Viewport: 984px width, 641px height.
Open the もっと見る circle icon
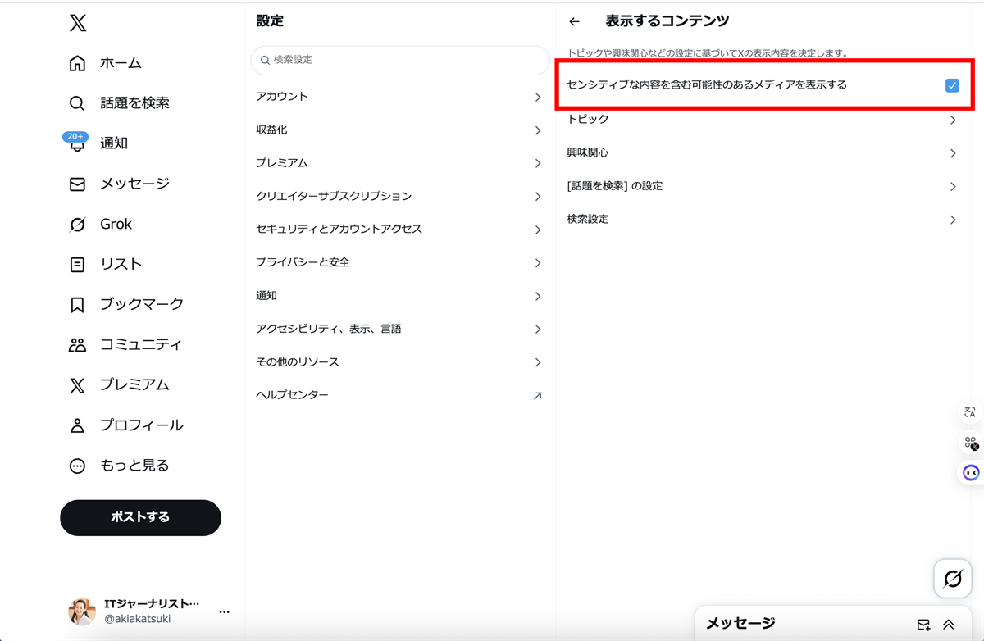(77, 466)
